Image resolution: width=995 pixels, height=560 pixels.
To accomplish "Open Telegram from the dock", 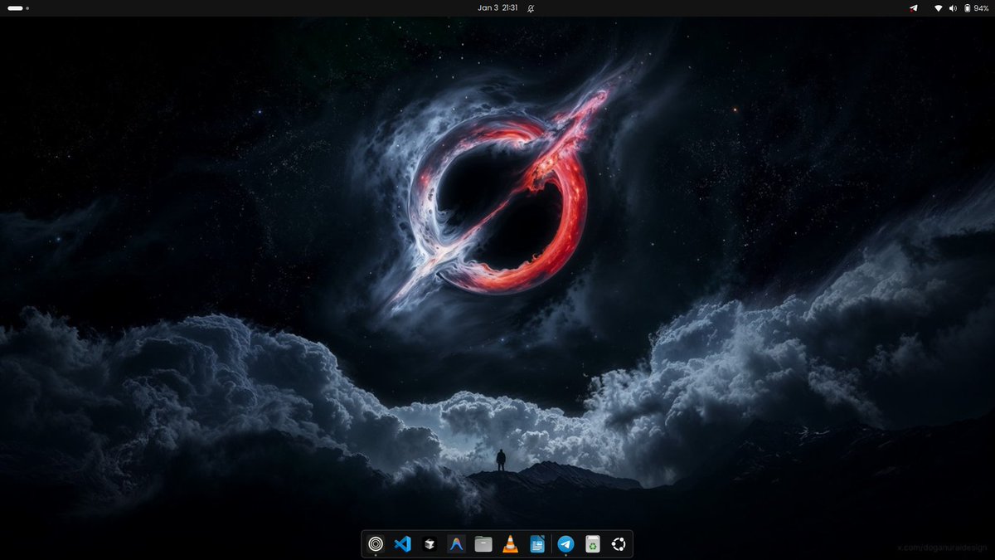I will click(x=565, y=544).
